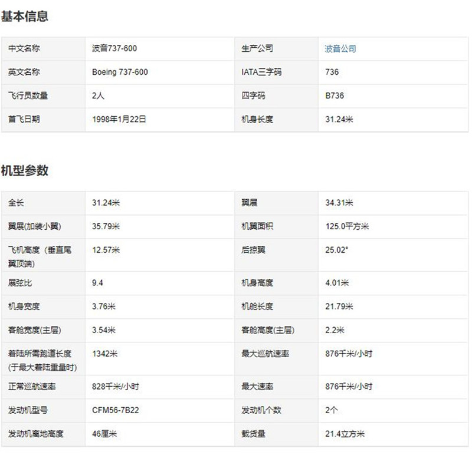The width and height of the screenshot is (472, 455).
Task: Click the 中文名称 label
Action: (x=24, y=48)
